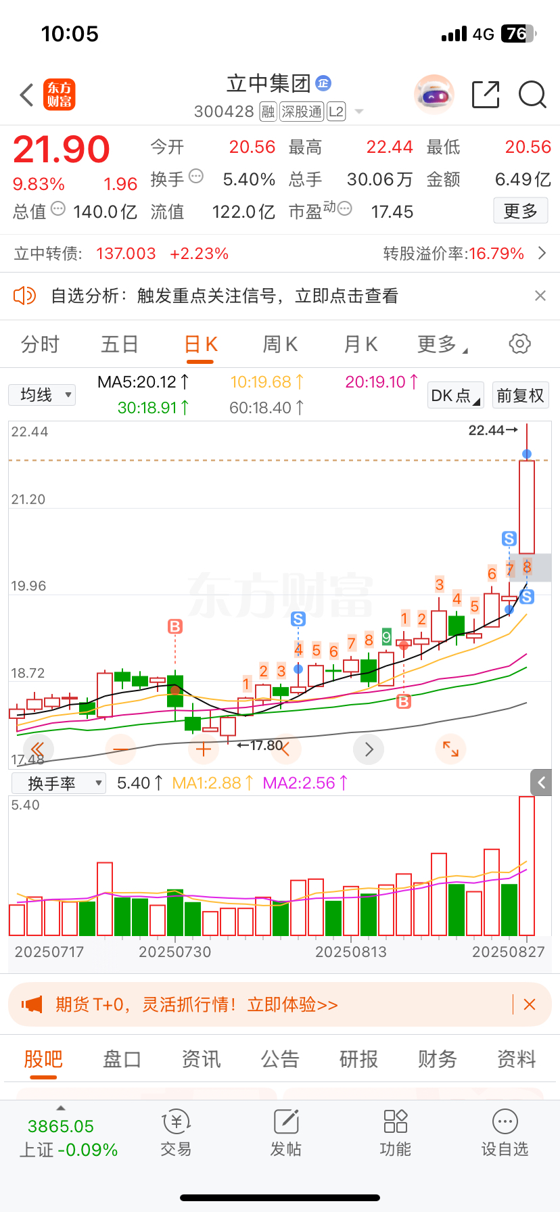Close the 期货T+0 banner

[530, 1004]
